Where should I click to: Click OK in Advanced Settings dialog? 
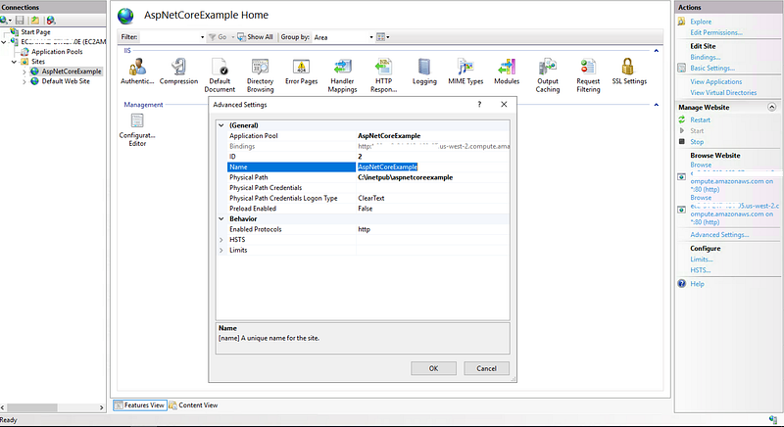click(433, 368)
